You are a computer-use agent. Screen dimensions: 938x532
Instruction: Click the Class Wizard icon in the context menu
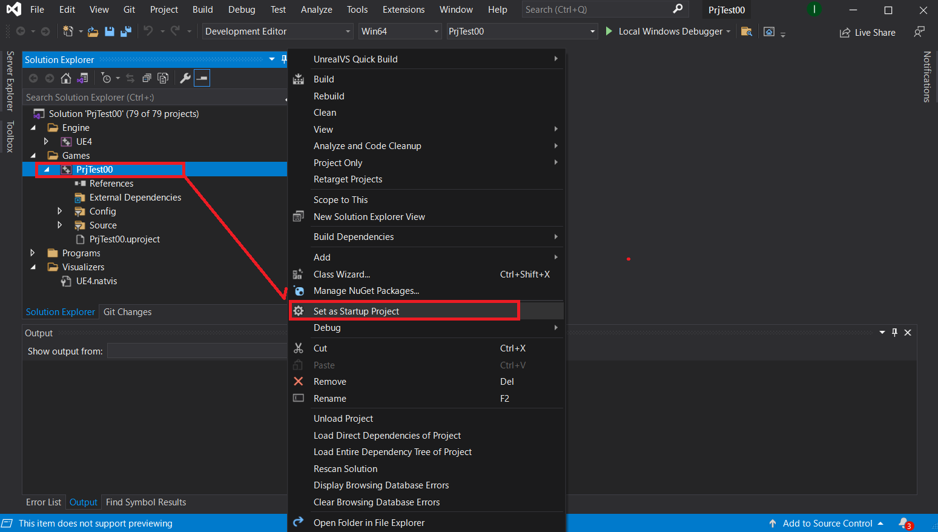coord(298,274)
